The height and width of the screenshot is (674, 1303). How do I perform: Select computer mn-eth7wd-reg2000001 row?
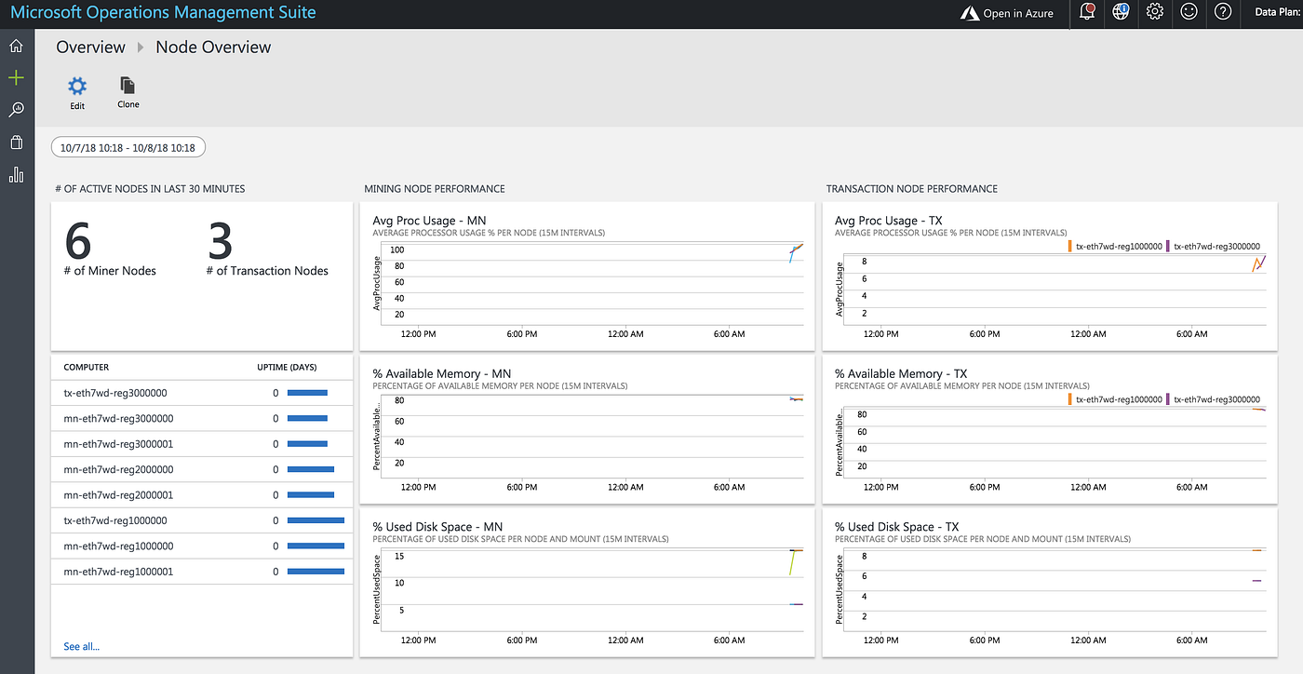click(x=202, y=495)
